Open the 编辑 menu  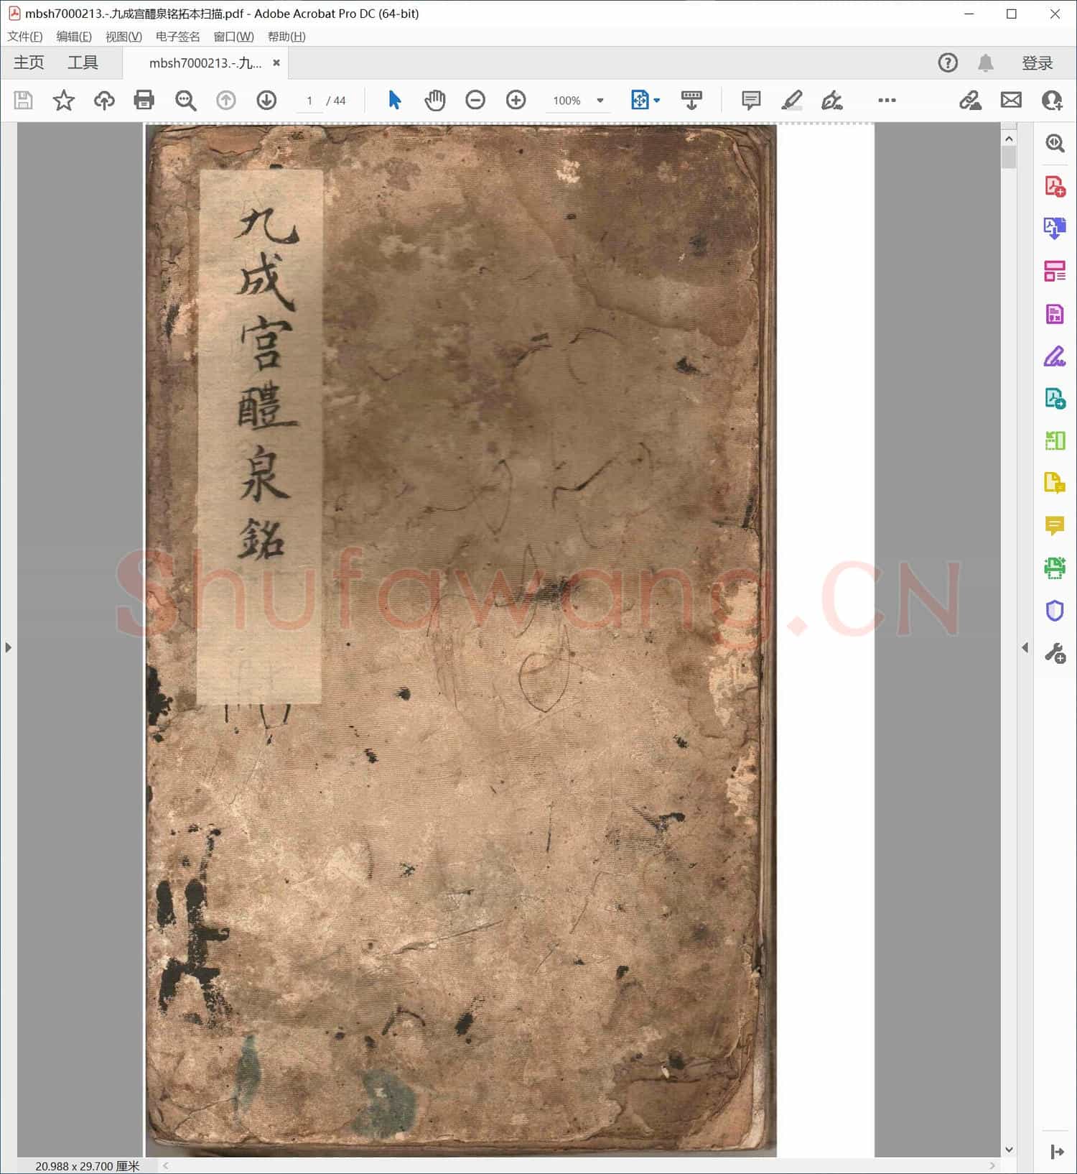pos(74,37)
